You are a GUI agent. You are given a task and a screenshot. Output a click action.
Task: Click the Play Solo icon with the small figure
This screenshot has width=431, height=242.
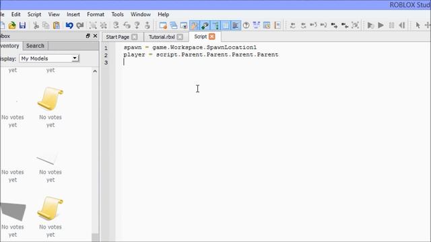tap(370, 26)
